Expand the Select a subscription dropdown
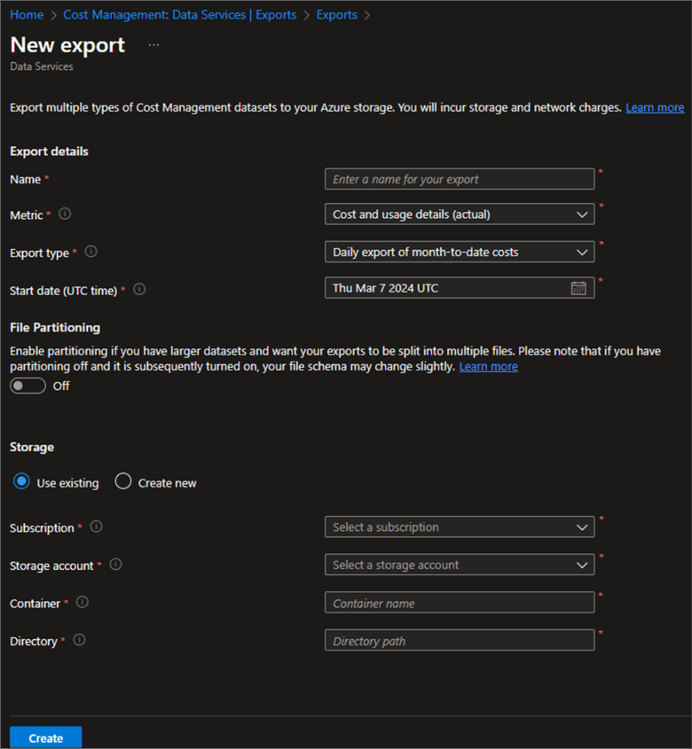 [459, 527]
